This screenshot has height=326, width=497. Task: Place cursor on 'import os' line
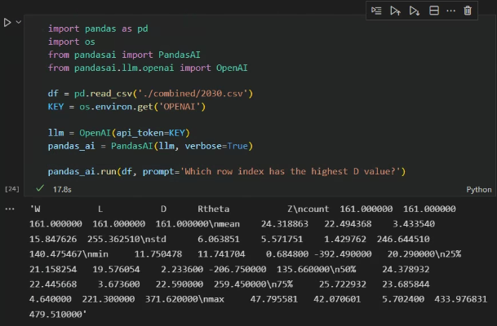[71, 42]
